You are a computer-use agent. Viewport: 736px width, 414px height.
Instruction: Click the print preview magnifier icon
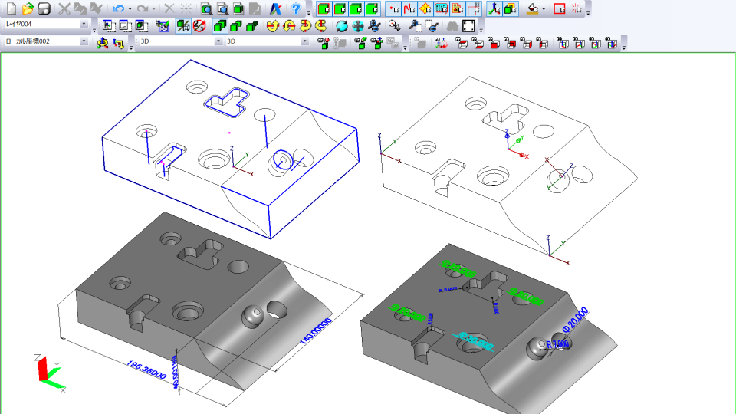click(206, 9)
